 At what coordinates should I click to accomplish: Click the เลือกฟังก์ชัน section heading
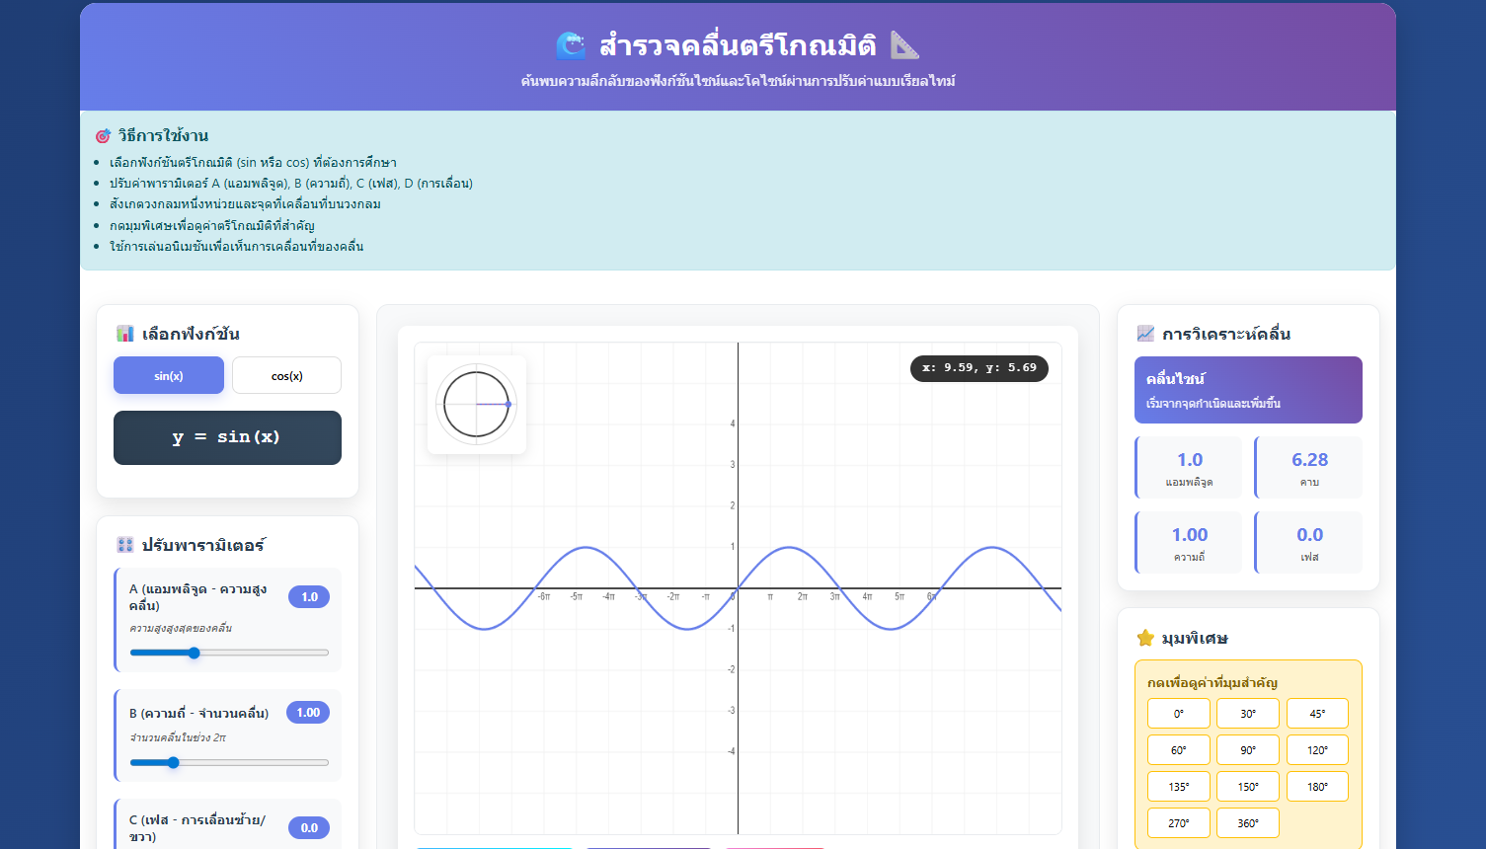(191, 334)
